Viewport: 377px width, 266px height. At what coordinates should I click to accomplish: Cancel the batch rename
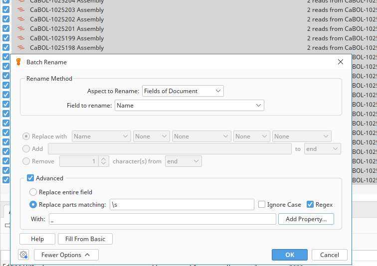click(x=329, y=255)
